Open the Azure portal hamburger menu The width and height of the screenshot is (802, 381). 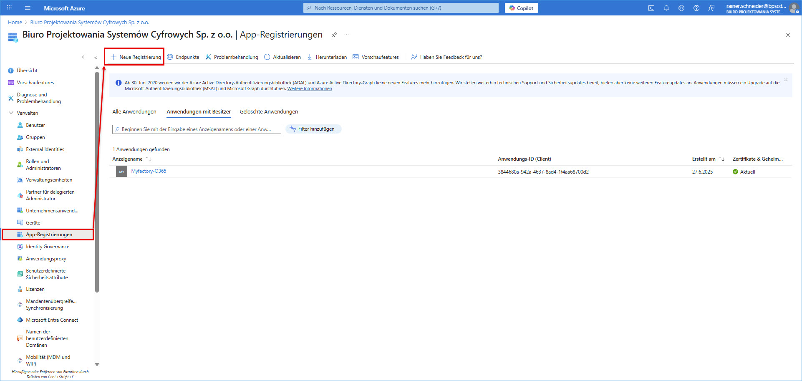pos(28,8)
